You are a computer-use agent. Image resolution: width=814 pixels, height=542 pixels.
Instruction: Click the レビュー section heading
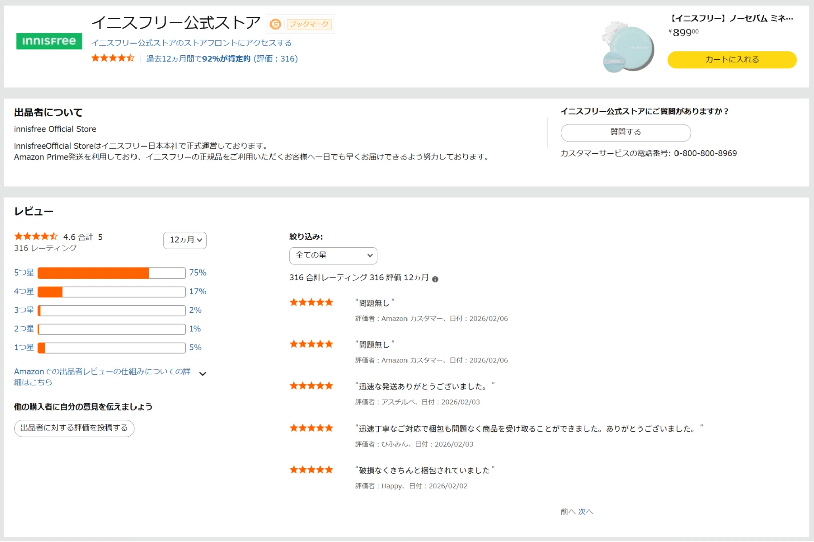coord(34,212)
